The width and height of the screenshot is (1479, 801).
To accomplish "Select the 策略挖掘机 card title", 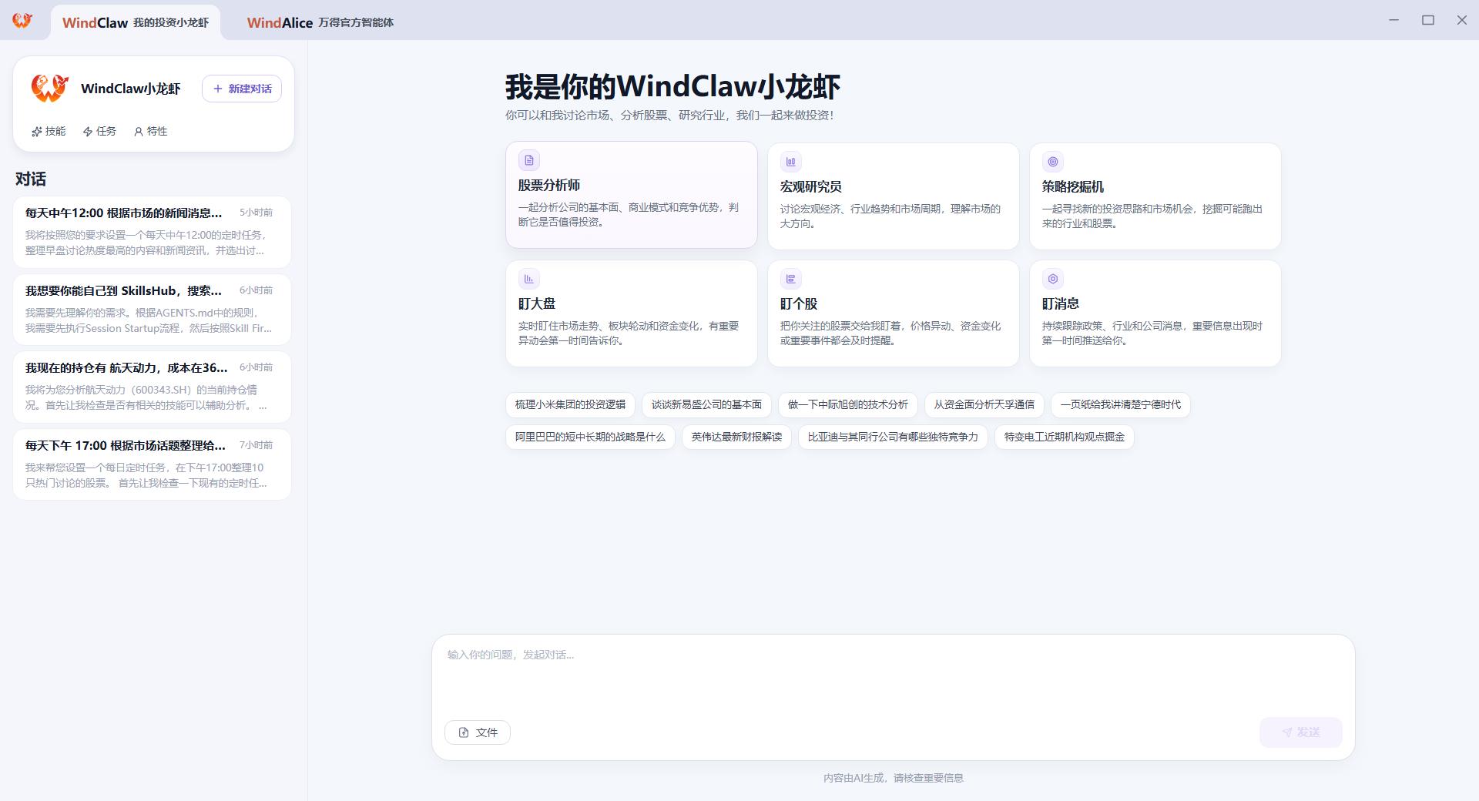I will point(1073,186).
